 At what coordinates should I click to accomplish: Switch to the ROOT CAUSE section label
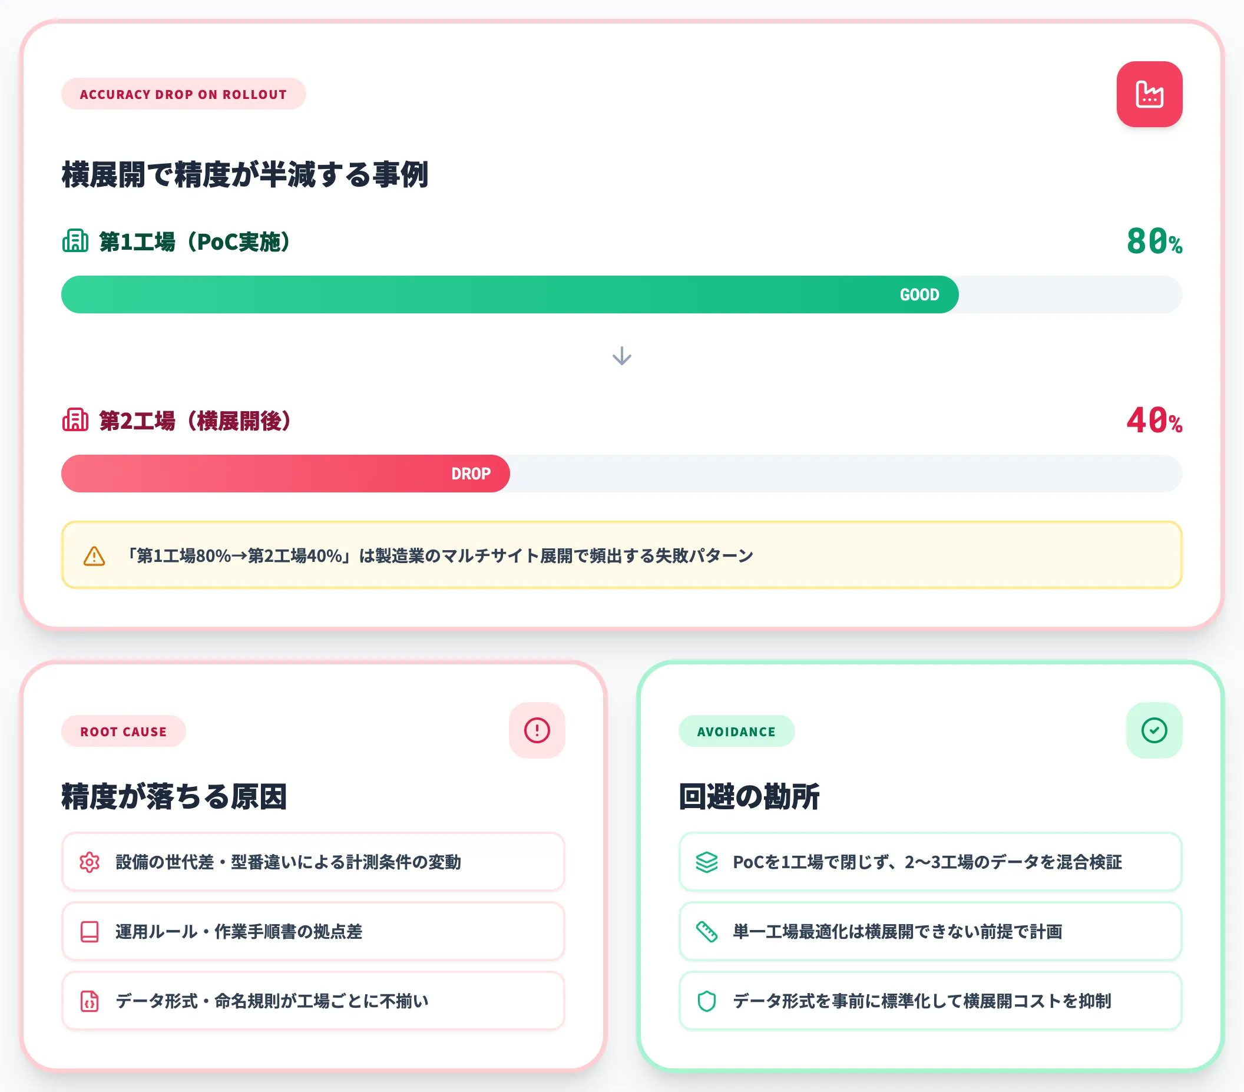pyautogui.click(x=124, y=731)
